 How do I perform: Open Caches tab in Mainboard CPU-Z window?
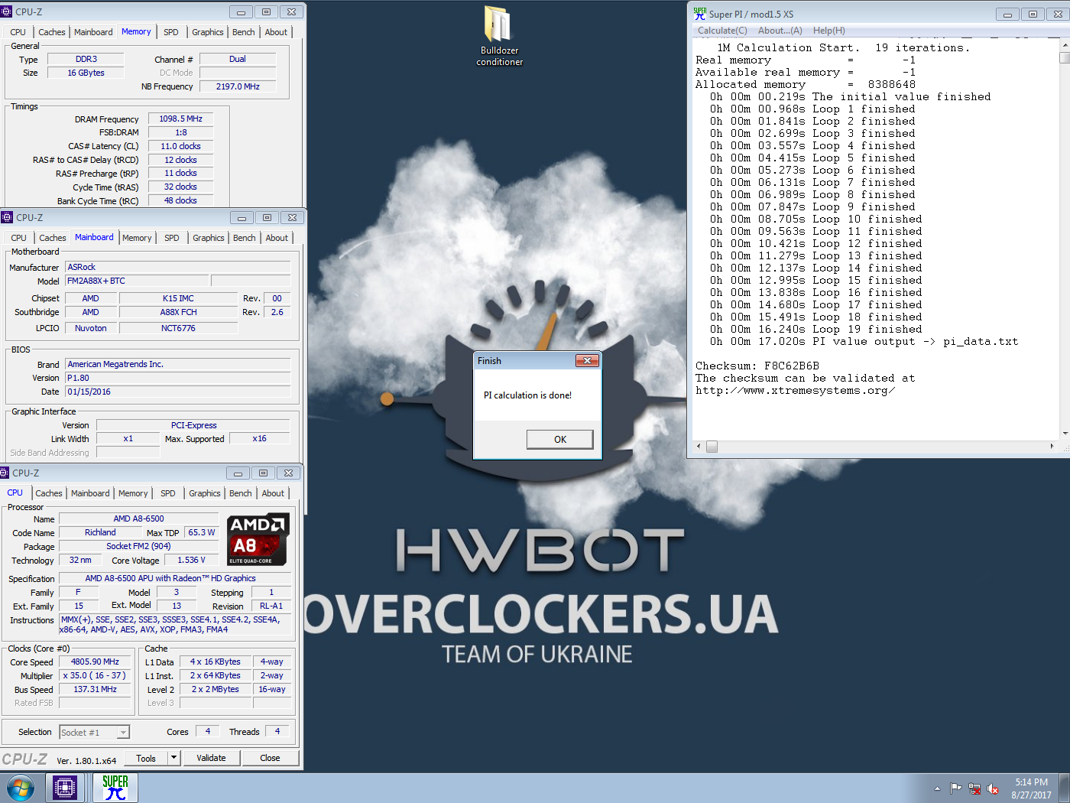[x=53, y=238]
